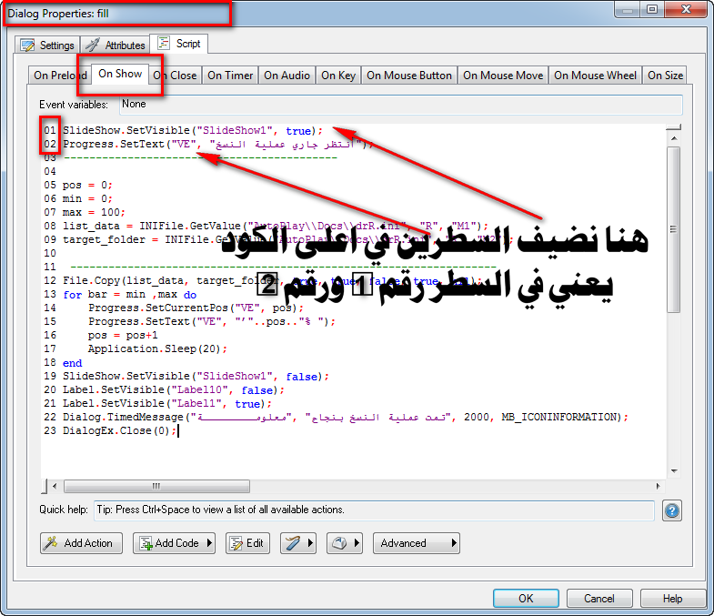Click the Cancel button

[x=598, y=598]
